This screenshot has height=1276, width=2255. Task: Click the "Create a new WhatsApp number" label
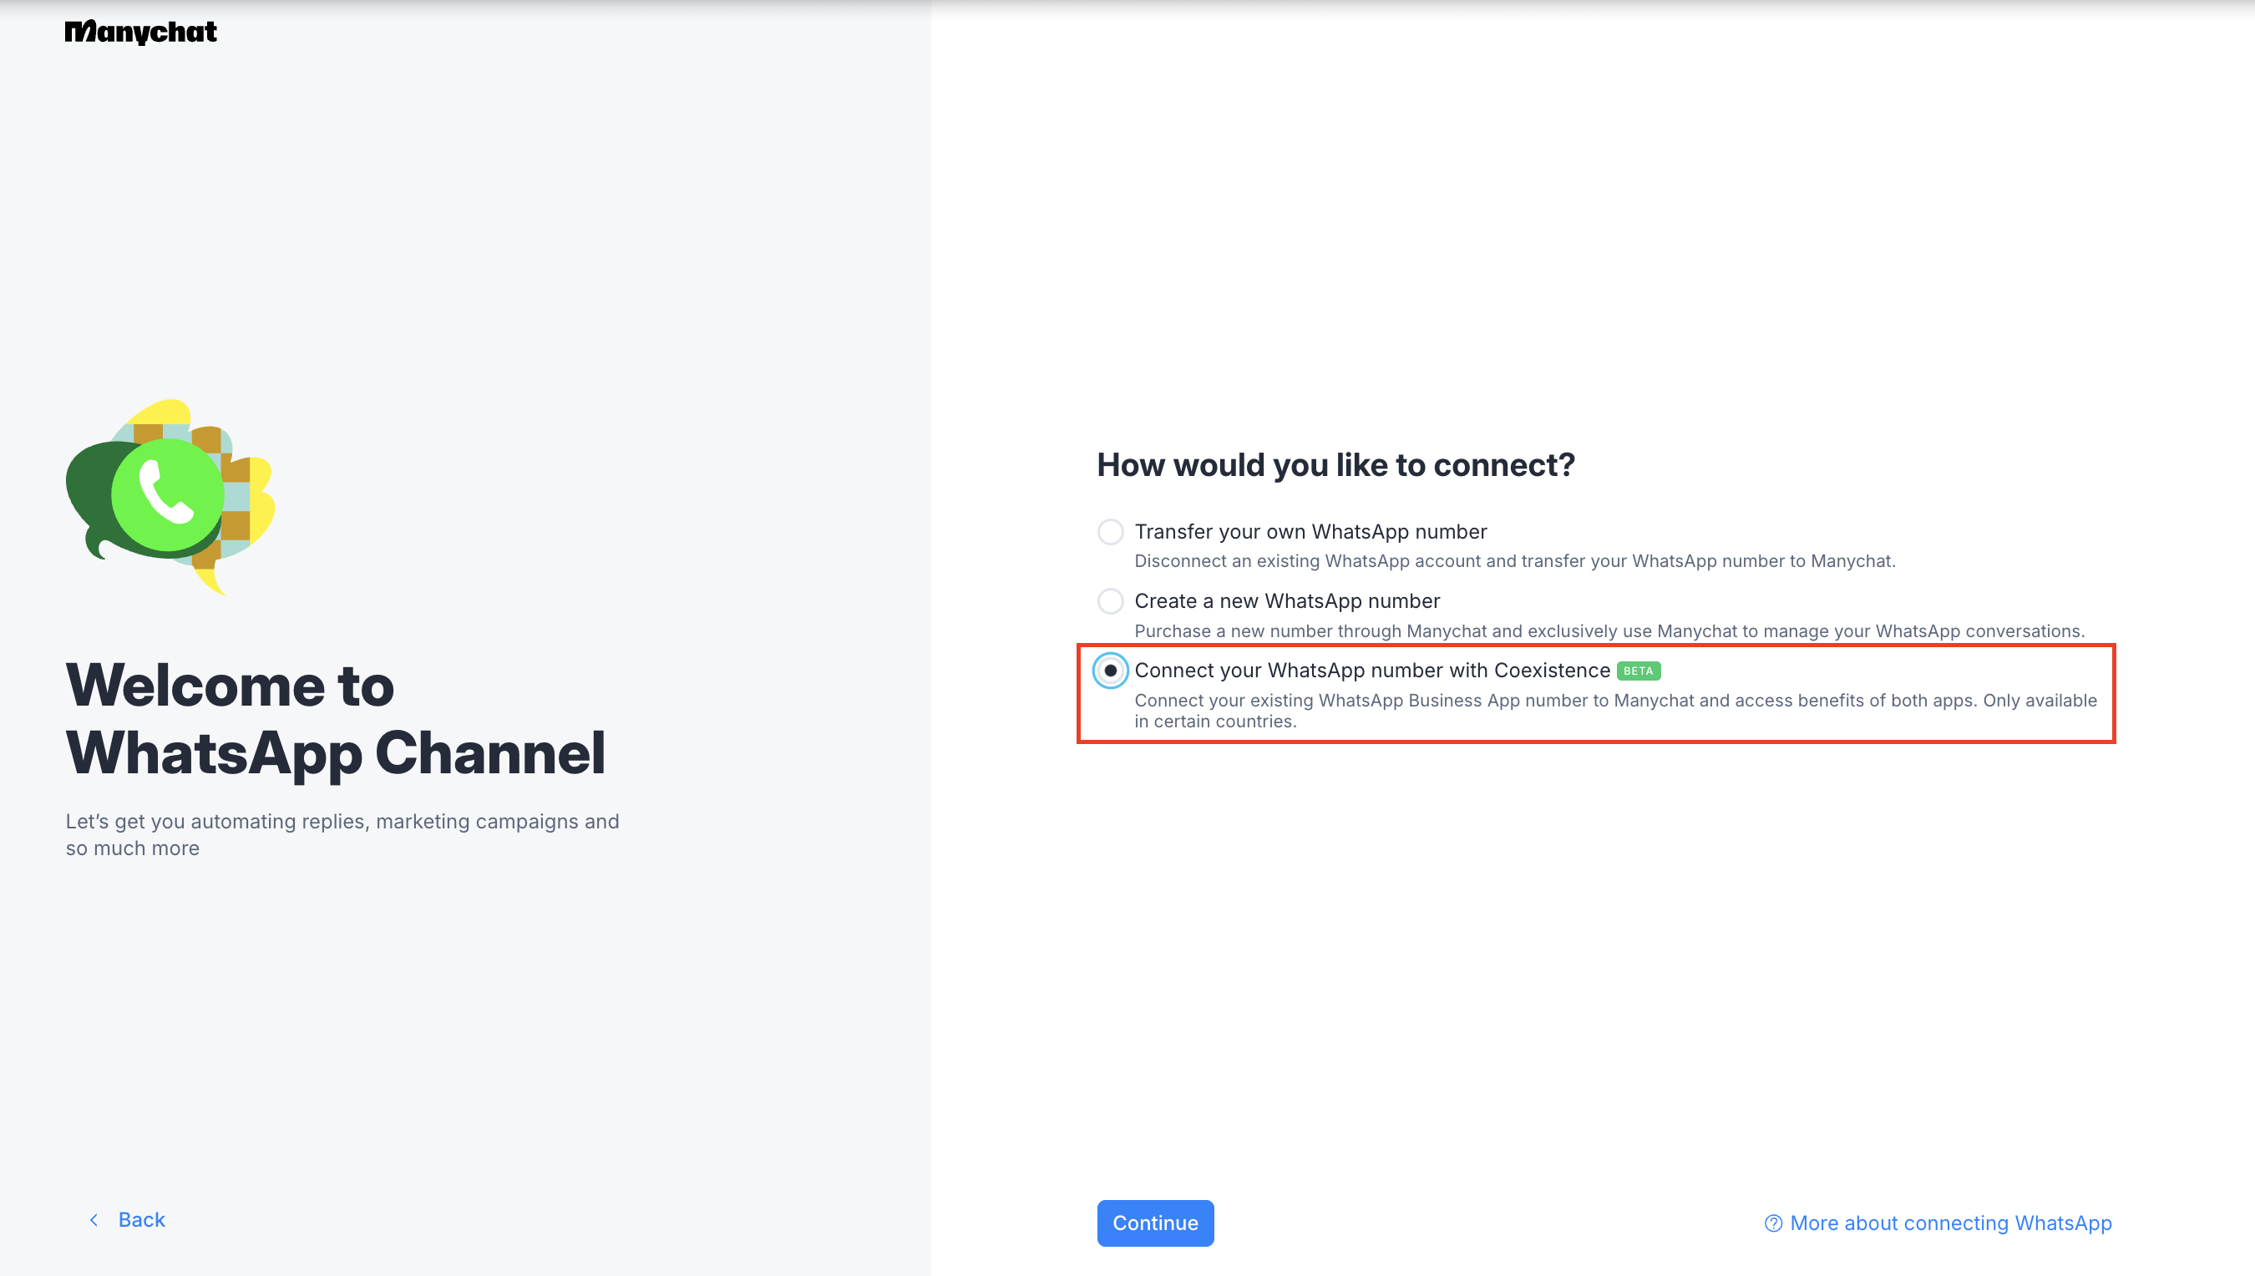click(1286, 601)
